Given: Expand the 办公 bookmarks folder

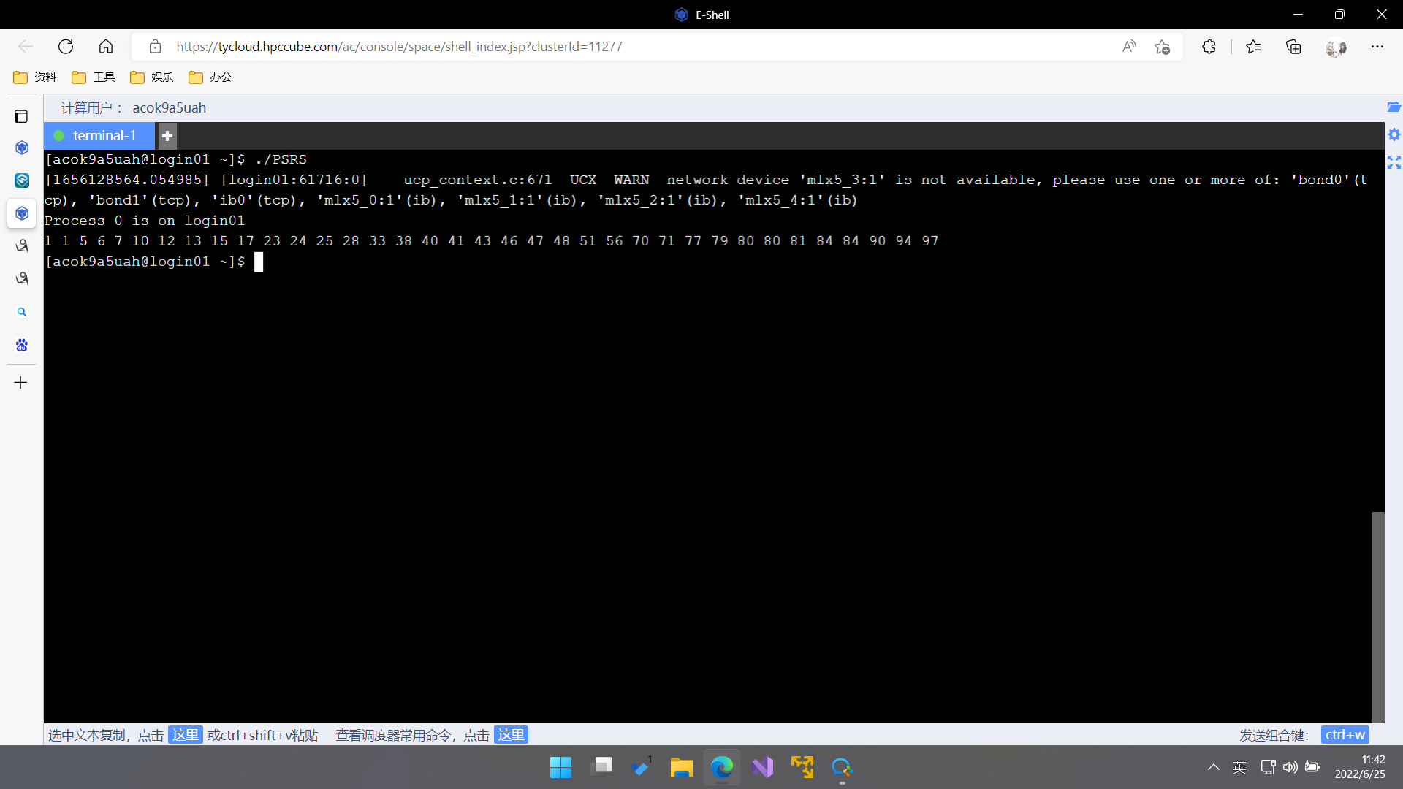Looking at the screenshot, I should 210,77.
